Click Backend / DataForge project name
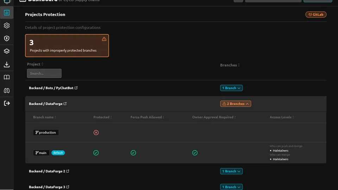 tap(46, 103)
